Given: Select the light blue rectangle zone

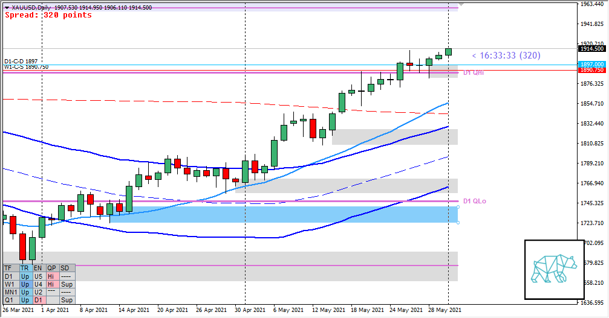Looking at the screenshot, I should tap(284, 214).
